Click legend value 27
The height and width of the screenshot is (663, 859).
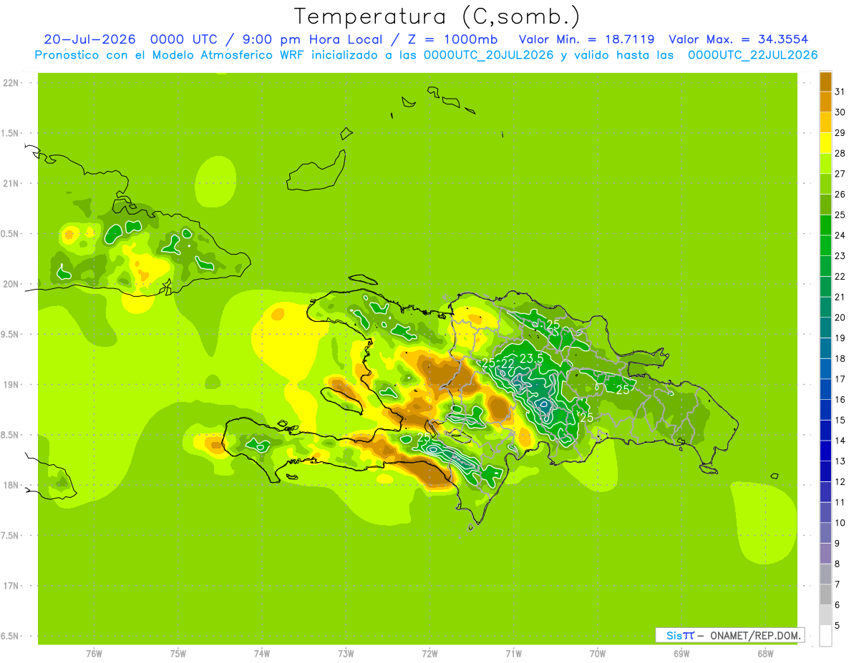pyautogui.click(x=840, y=173)
